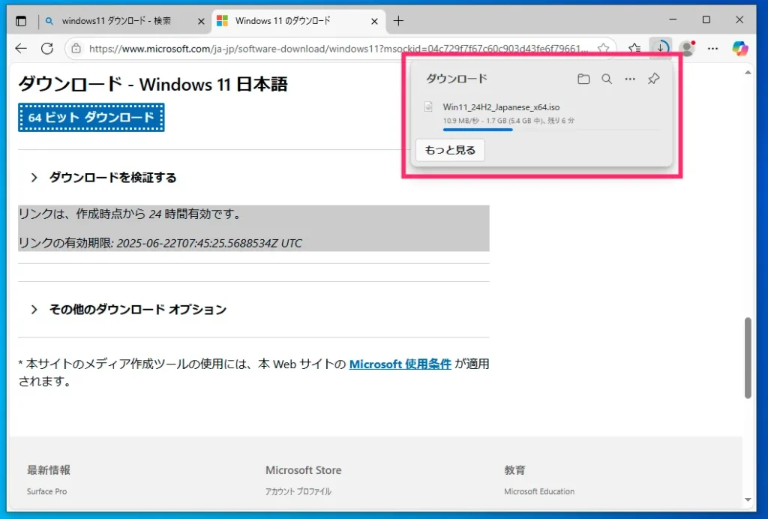
Task: Search downloads with magnifier icon
Action: [607, 79]
